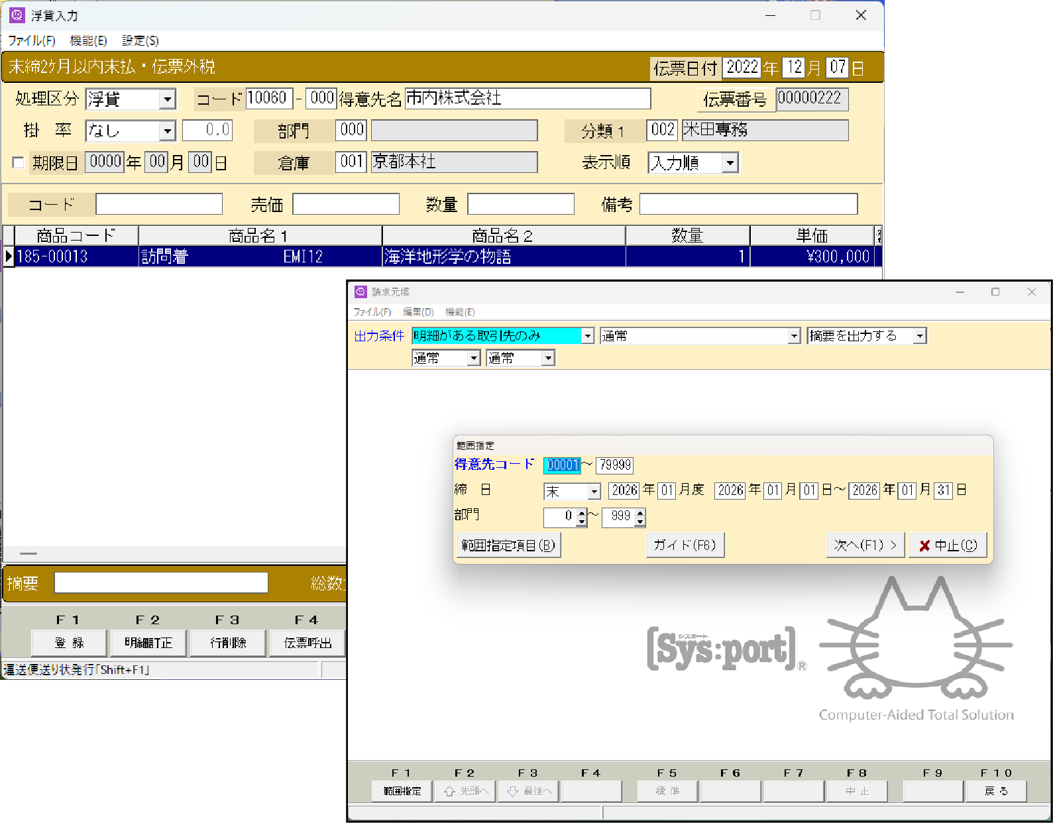Click the 摘要 input field
This screenshot has height=823, width=1053.
161,582
